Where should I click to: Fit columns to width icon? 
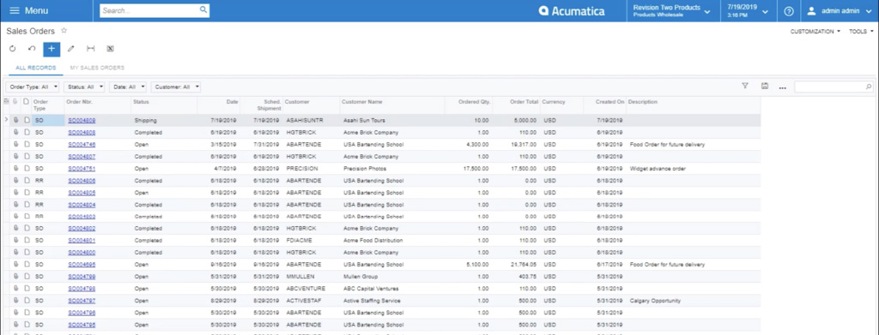click(91, 49)
